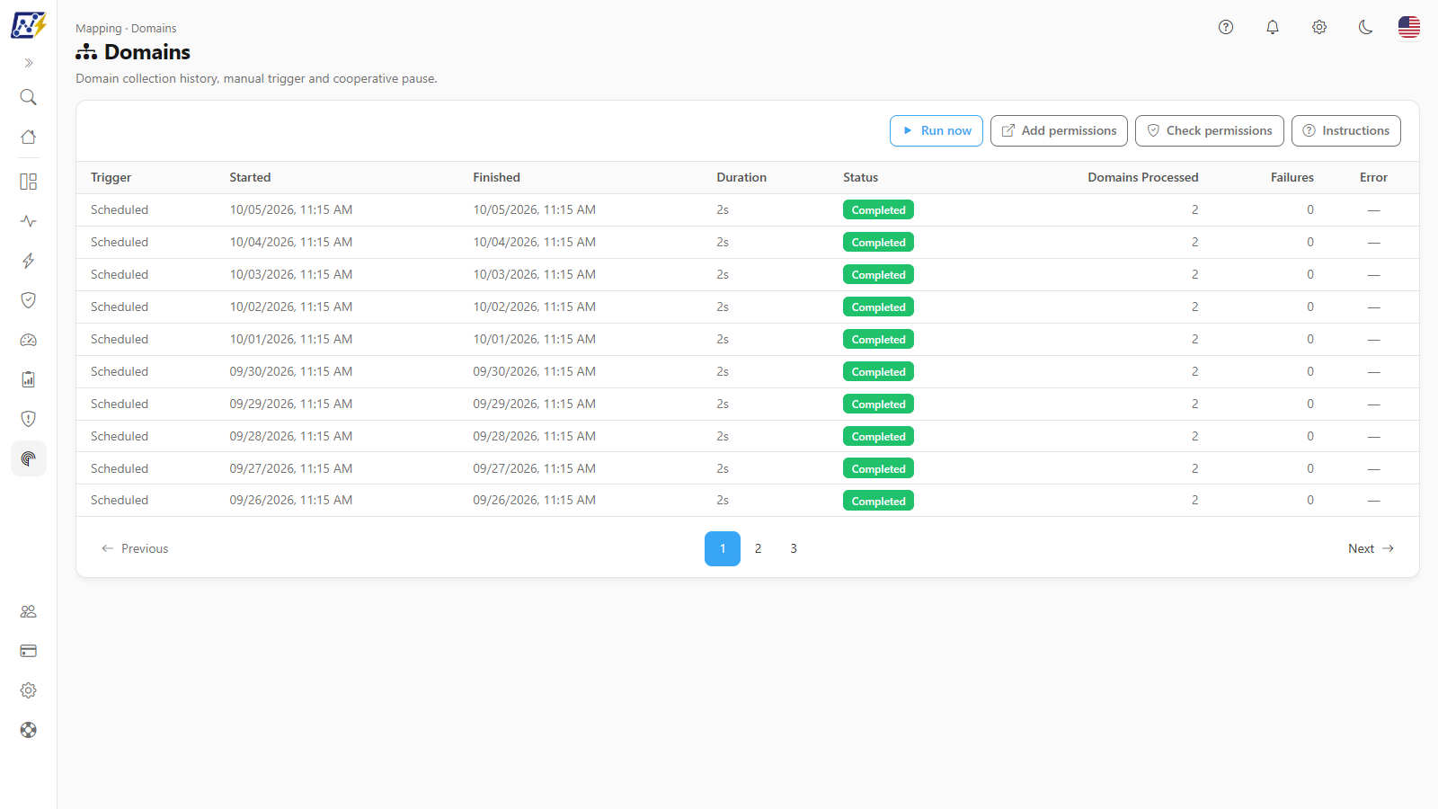Open the shield checkmark icon in sidebar
Image resolution: width=1438 pixels, height=809 pixels.
tap(29, 300)
